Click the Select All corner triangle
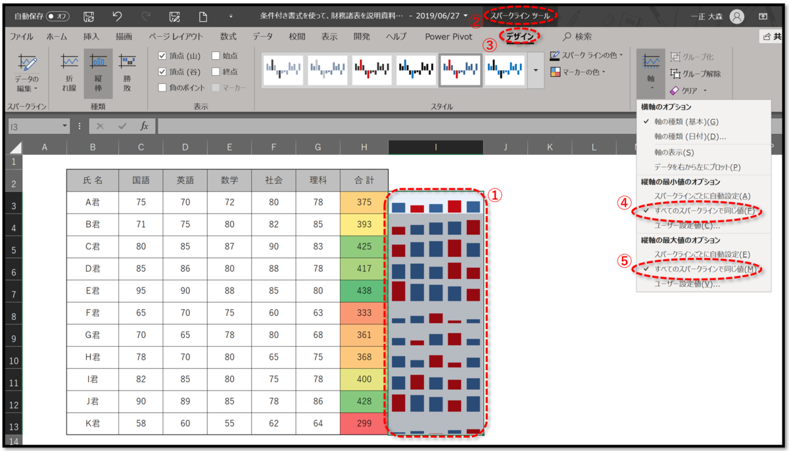The image size is (789, 451). coord(16,148)
